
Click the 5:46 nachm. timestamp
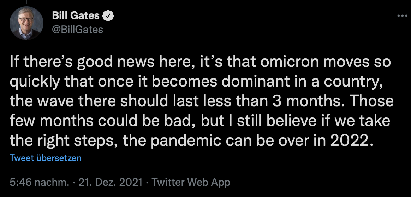pyautogui.click(x=38, y=182)
